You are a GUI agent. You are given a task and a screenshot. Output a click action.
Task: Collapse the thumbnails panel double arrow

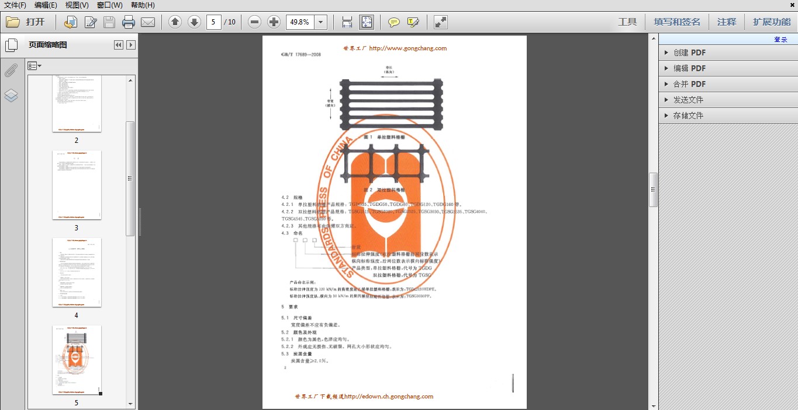pyautogui.click(x=119, y=45)
